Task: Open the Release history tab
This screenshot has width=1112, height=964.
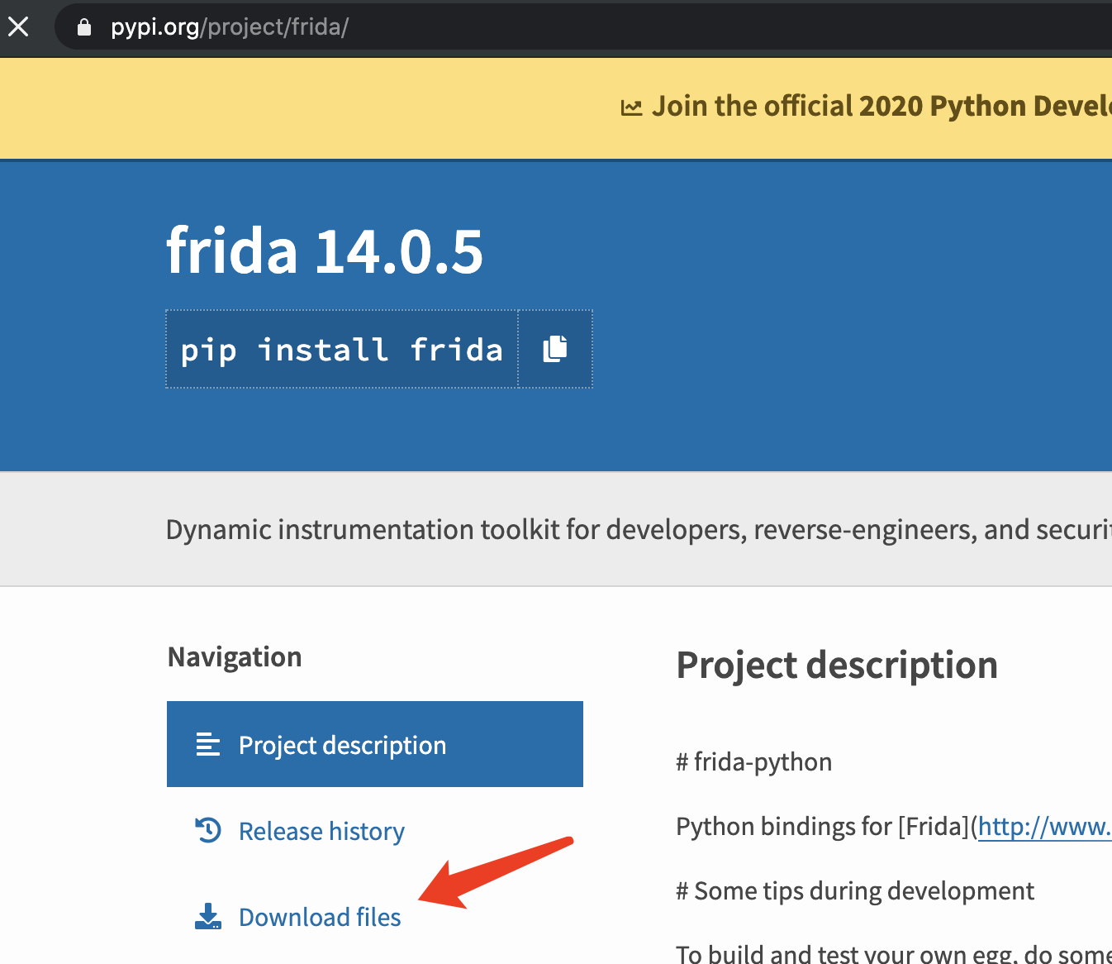Action: [321, 831]
